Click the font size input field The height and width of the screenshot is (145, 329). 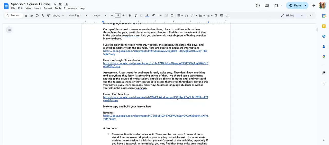coord(118,16)
